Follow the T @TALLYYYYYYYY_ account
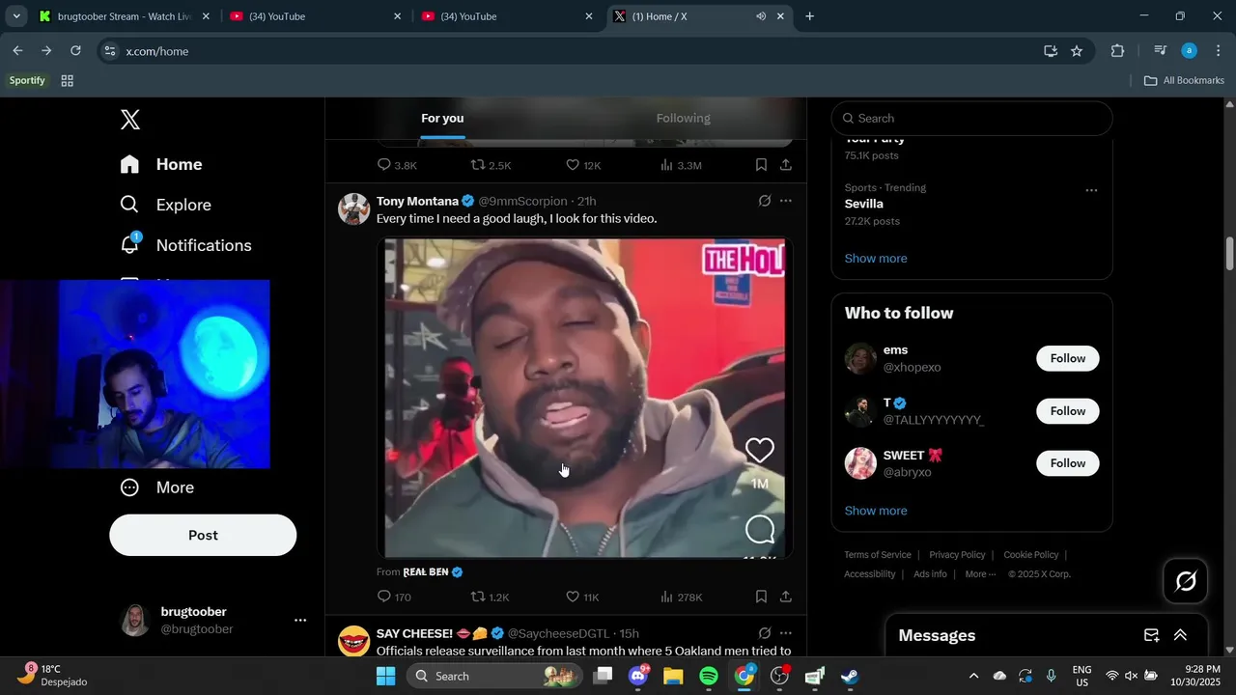The height and width of the screenshot is (695, 1236). coord(1068,411)
